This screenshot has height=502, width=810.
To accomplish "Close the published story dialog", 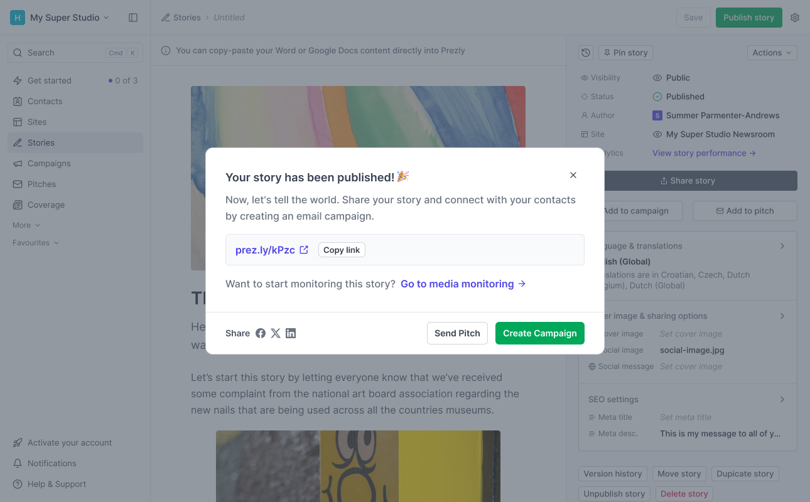I will (573, 175).
